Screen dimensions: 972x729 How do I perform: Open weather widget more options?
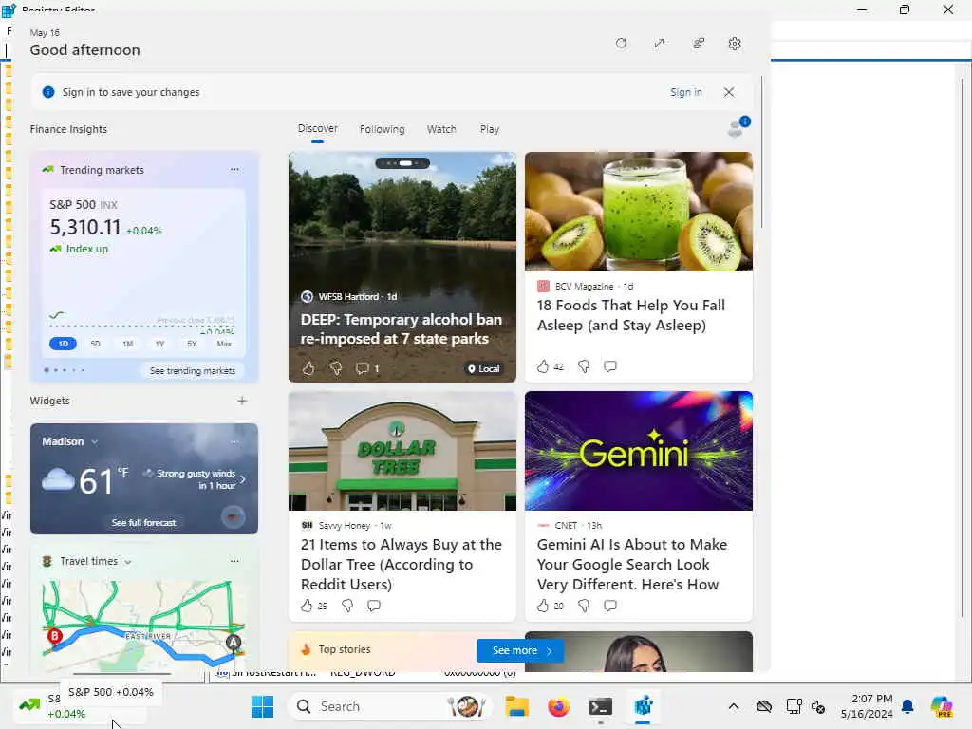click(x=234, y=442)
